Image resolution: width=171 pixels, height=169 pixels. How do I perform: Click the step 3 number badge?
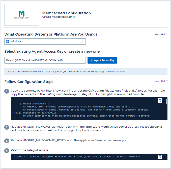[7, 140]
